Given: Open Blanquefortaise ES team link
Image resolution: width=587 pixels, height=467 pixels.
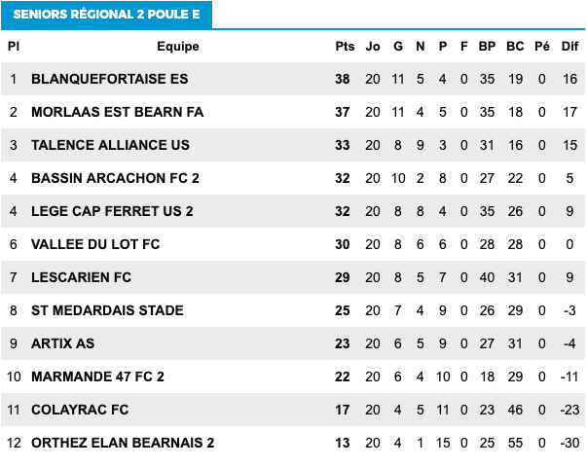Looking at the screenshot, I should click(110, 79).
